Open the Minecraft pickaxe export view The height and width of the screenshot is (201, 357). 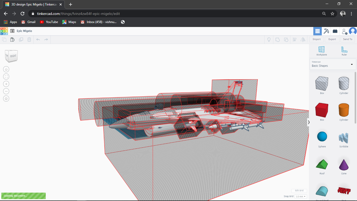326,31
